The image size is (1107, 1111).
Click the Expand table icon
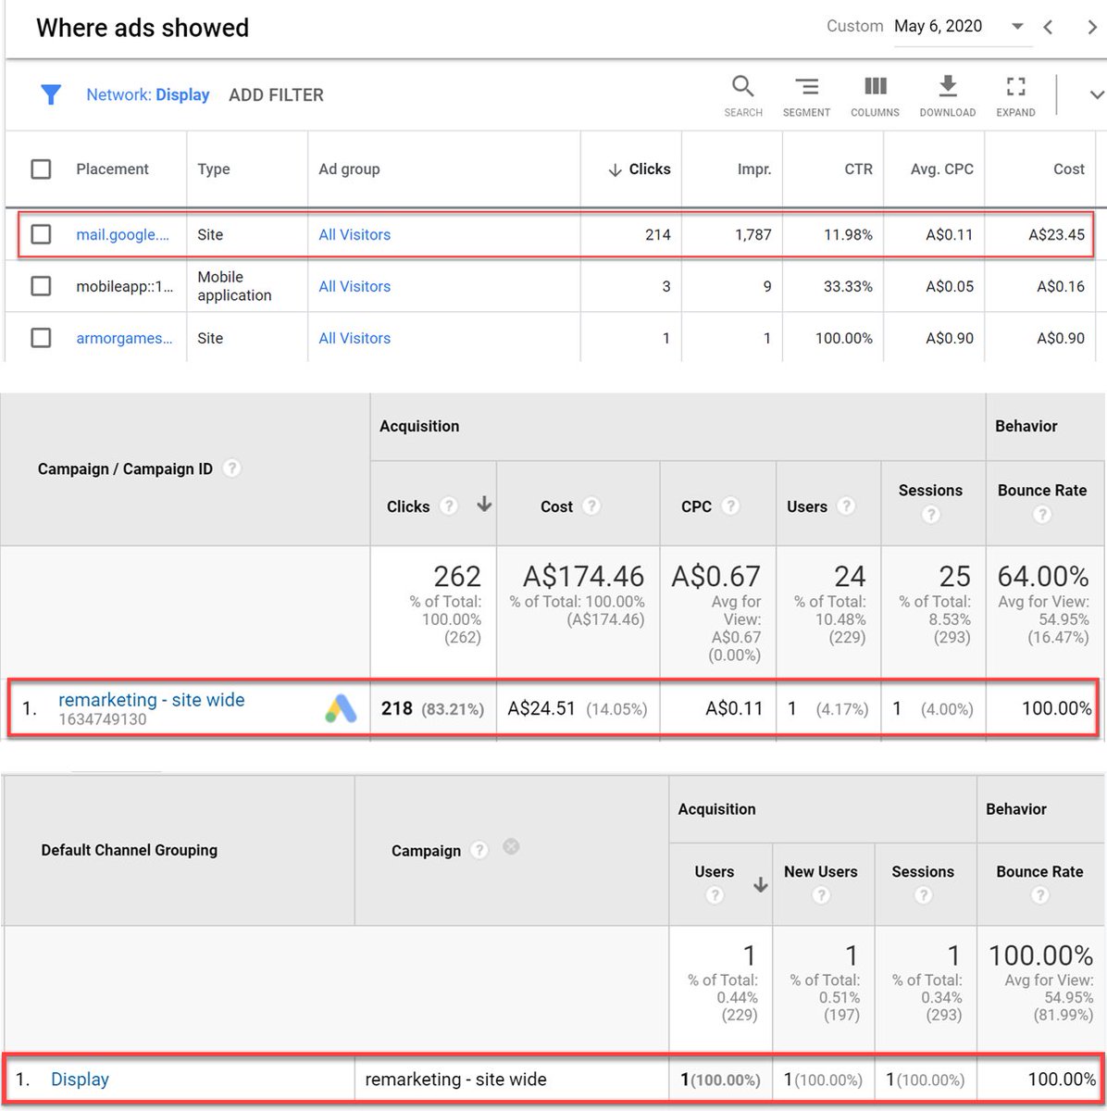pyautogui.click(x=1015, y=87)
